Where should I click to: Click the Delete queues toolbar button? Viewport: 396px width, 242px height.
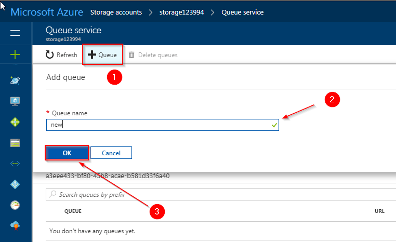(153, 55)
